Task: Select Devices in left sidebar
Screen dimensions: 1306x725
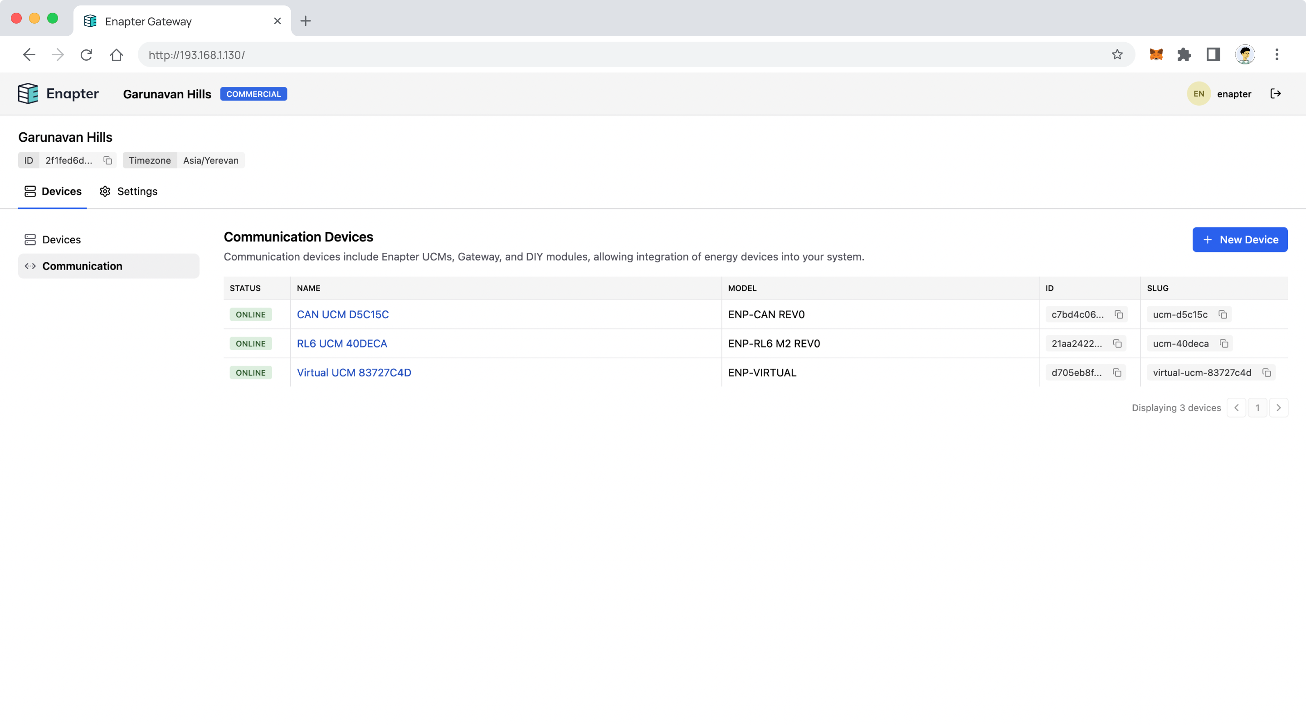Action: (61, 240)
